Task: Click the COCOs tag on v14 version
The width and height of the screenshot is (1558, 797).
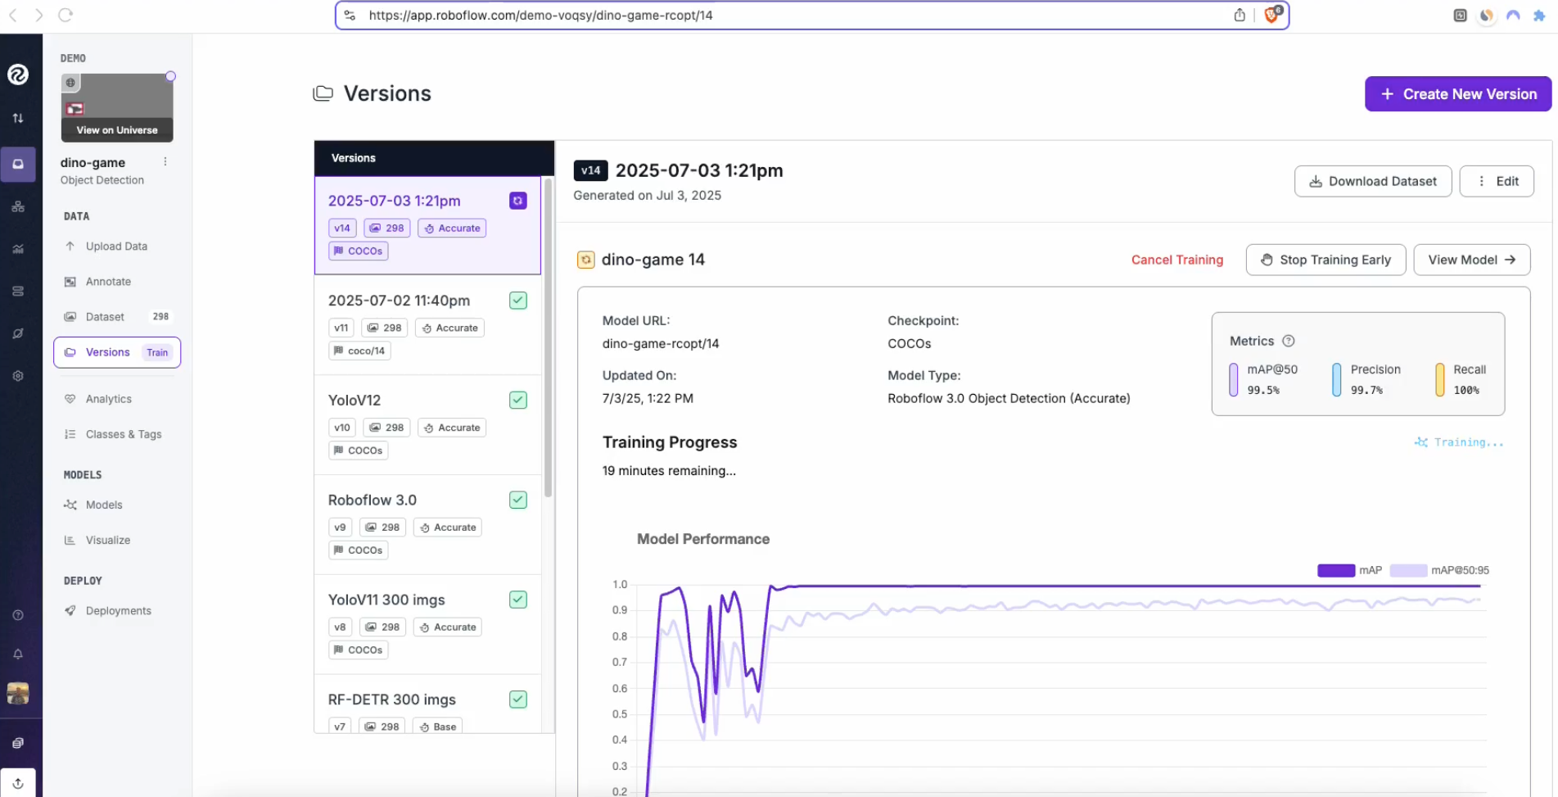Action: click(x=359, y=251)
